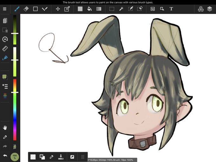This screenshot has width=216, height=162.
Task: Open the Layers panel
Action: [x=210, y=9]
